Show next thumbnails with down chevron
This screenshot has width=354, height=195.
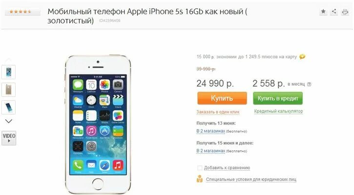pos(9,121)
